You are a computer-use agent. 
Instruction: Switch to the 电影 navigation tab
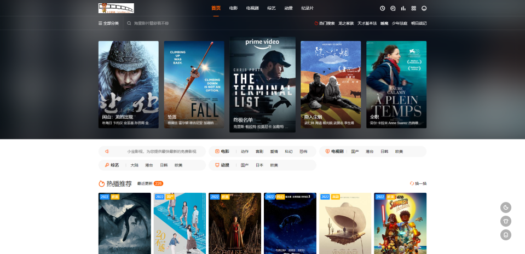[x=233, y=8]
